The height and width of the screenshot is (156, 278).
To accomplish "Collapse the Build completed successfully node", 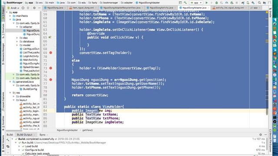I will coord(12,139).
